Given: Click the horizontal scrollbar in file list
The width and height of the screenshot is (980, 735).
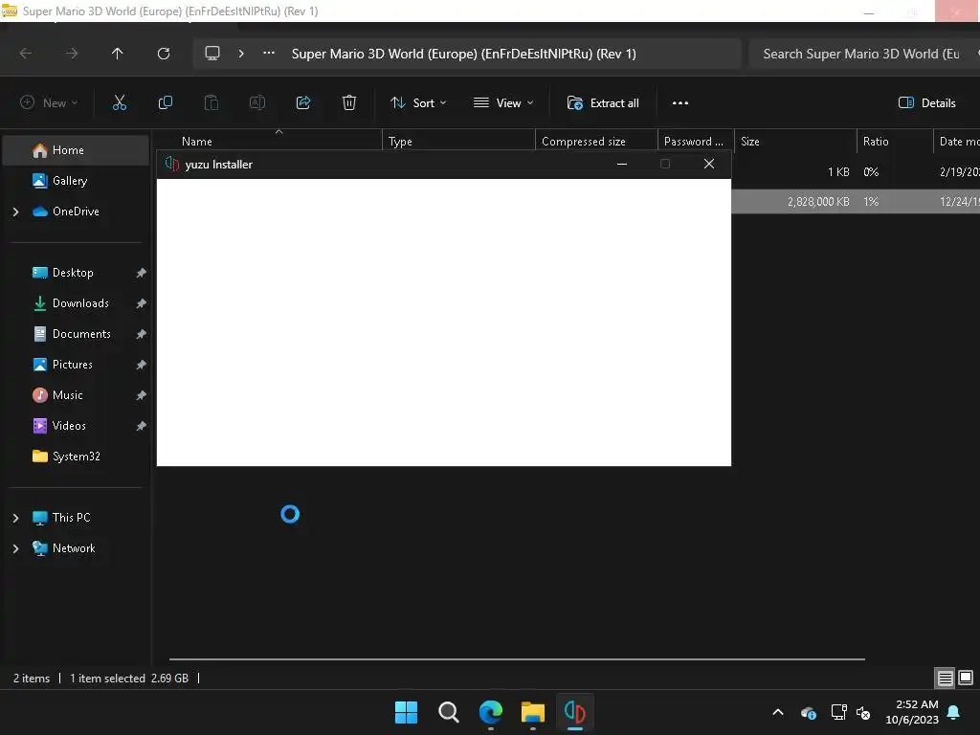Looking at the screenshot, I should [517, 658].
